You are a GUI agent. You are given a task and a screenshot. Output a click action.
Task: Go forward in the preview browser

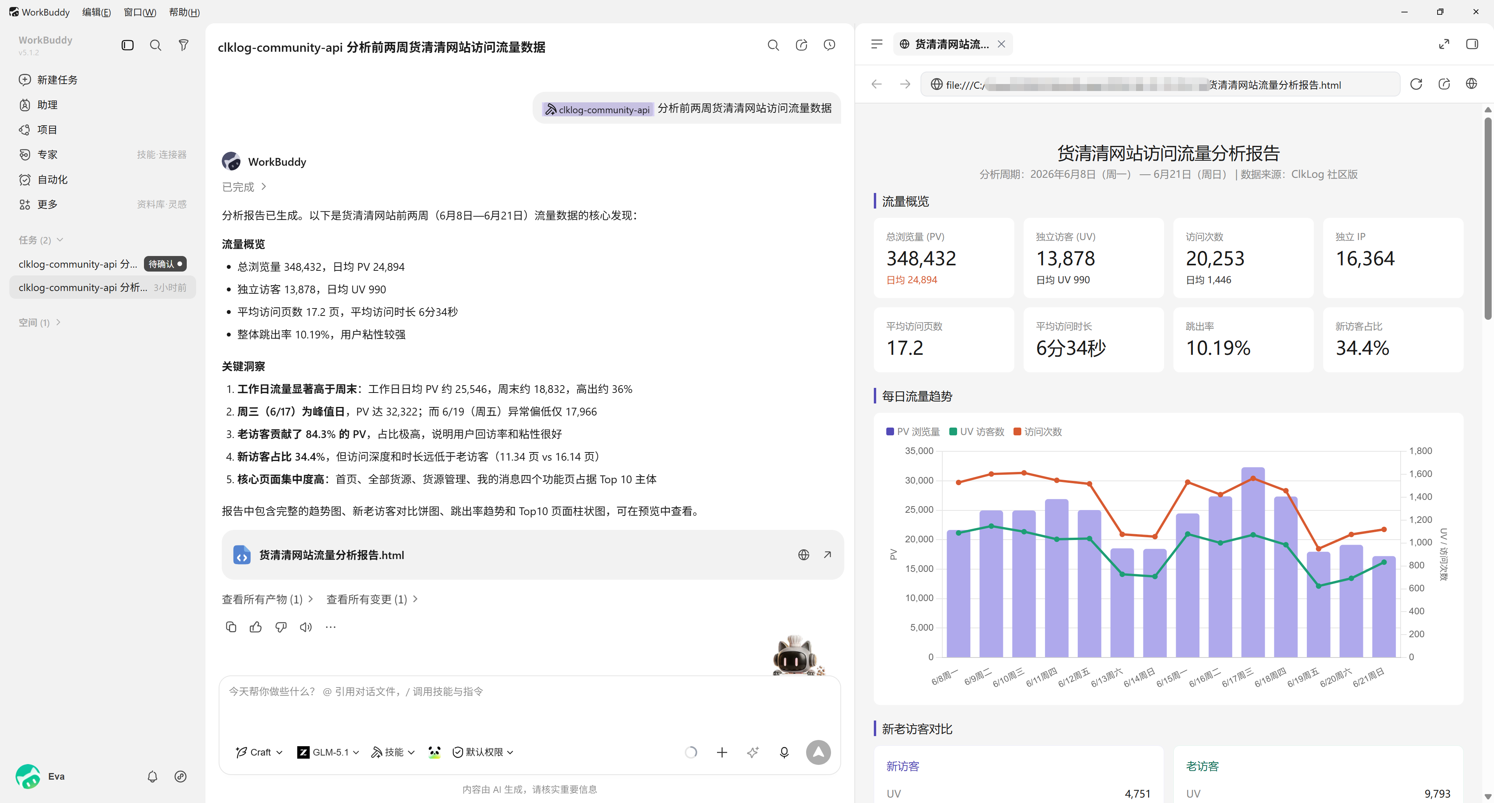click(905, 84)
